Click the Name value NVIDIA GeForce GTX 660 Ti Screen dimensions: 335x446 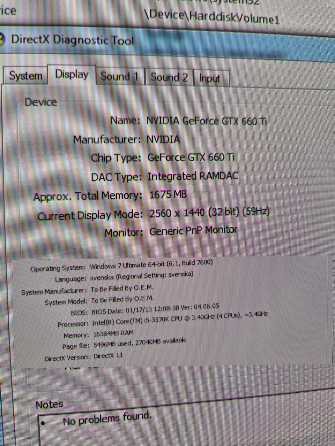coord(207,121)
